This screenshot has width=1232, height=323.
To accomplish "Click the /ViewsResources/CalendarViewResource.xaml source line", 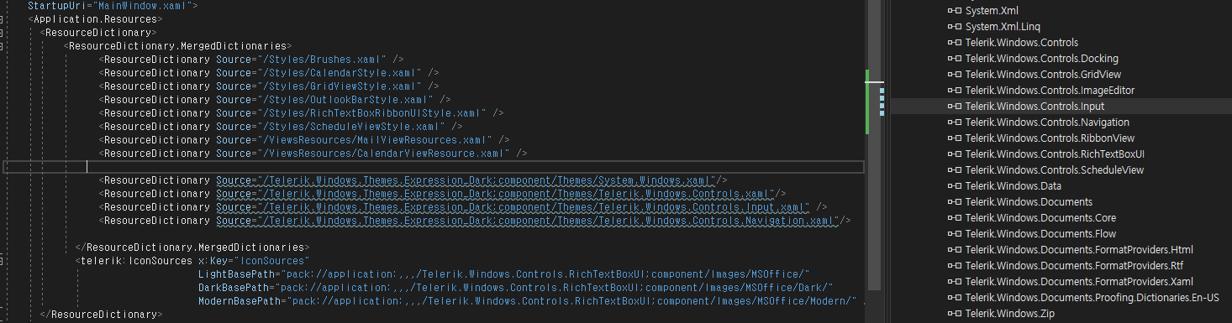I will point(313,154).
